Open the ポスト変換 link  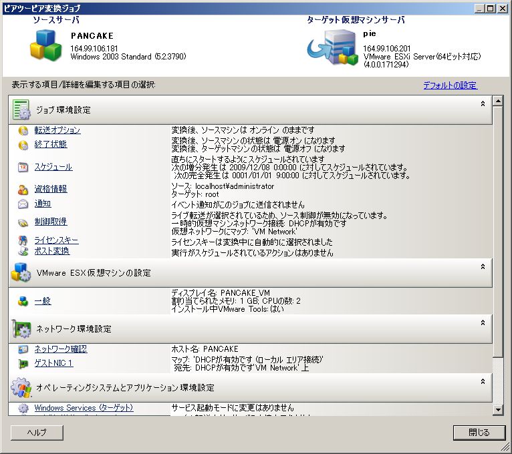click(52, 251)
